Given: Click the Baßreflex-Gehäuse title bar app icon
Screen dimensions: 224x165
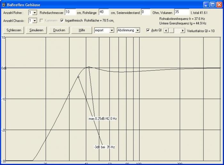Looking at the screenshot, I should tap(4, 5).
